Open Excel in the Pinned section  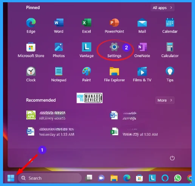tap(87, 25)
